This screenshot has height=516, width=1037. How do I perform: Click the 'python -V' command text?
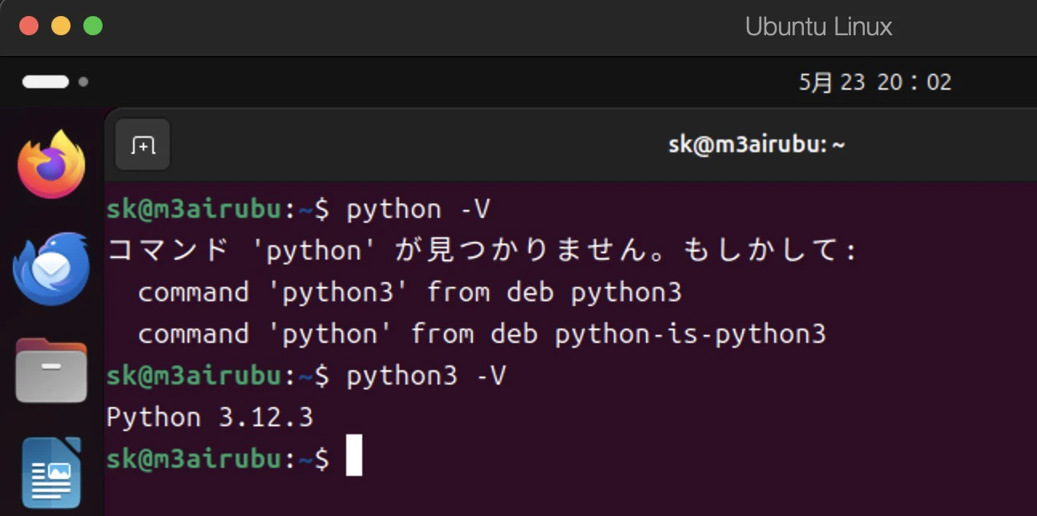coord(418,210)
